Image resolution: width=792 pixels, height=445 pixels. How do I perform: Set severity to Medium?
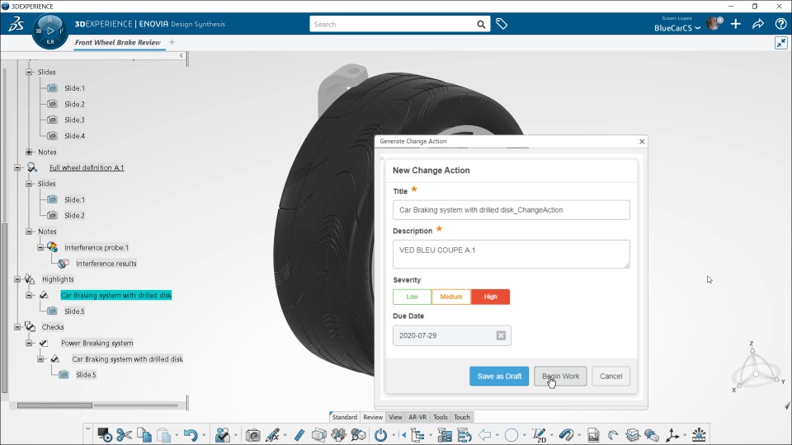pyautogui.click(x=451, y=297)
